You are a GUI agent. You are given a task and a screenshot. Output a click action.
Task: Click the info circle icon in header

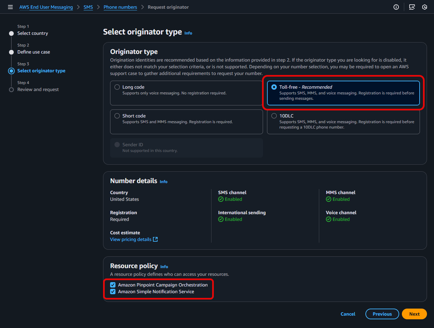[x=396, y=7]
